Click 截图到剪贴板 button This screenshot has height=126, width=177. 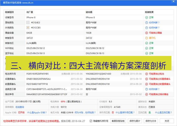[118, 121]
